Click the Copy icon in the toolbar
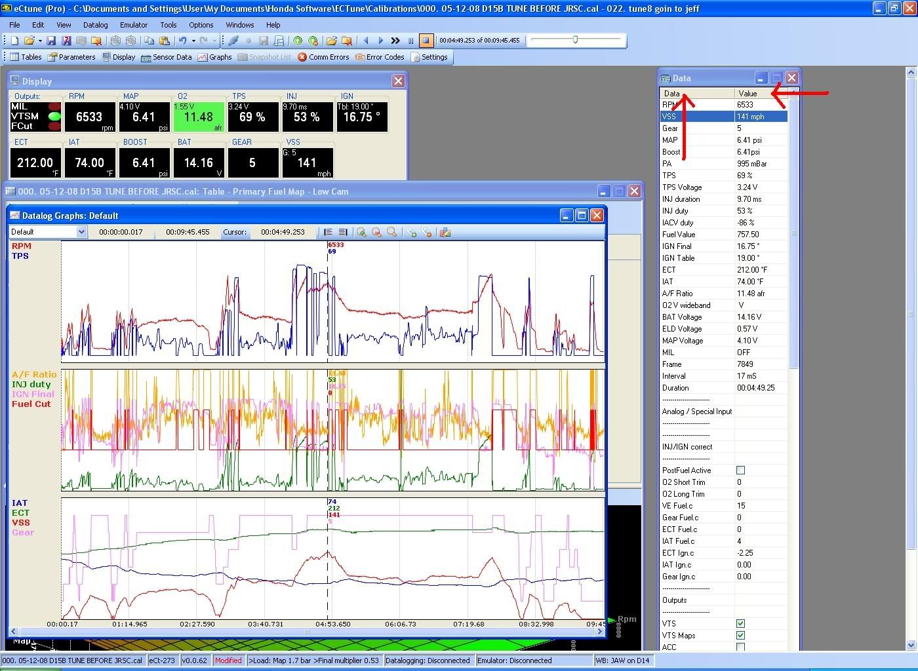The height and width of the screenshot is (671, 918). point(150,41)
